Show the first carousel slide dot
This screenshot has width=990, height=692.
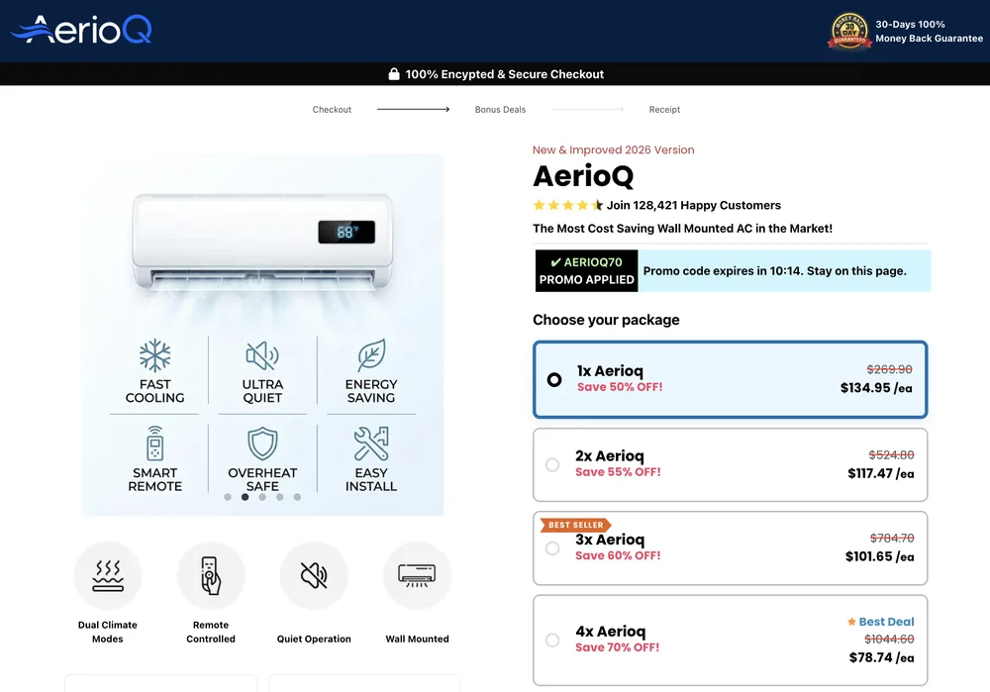[x=228, y=497]
